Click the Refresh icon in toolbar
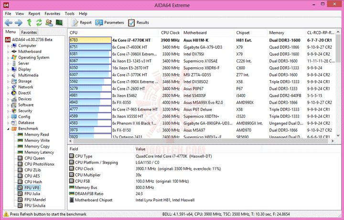344x220 pixels. [x=39, y=22]
